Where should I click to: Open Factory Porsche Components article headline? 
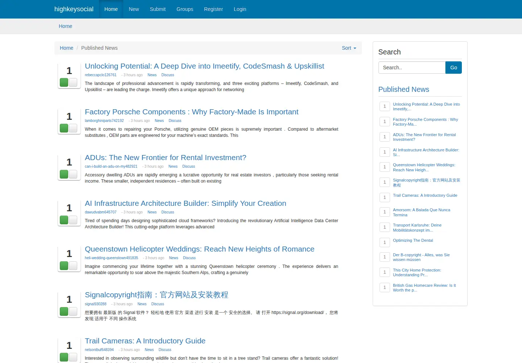(x=191, y=112)
